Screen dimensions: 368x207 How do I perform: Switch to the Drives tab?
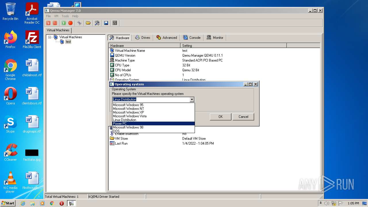tap(143, 38)
